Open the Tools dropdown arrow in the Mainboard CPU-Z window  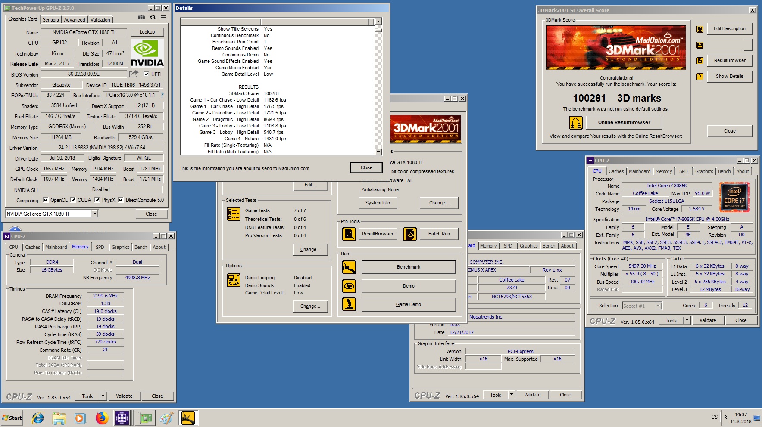(x=511, y=395)
